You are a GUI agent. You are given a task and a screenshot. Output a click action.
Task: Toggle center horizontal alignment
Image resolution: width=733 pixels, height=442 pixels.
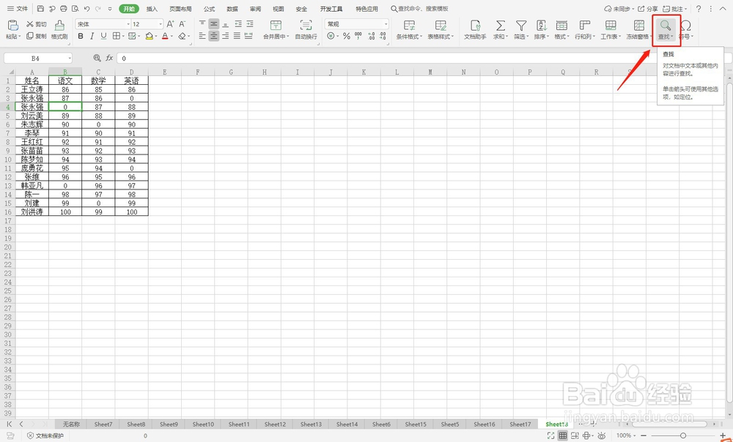click(x=213, y=36)
